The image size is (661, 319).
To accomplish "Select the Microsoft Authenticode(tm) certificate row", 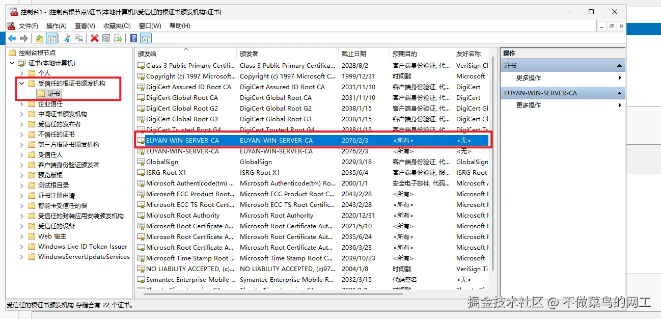I will coord(312,183).
